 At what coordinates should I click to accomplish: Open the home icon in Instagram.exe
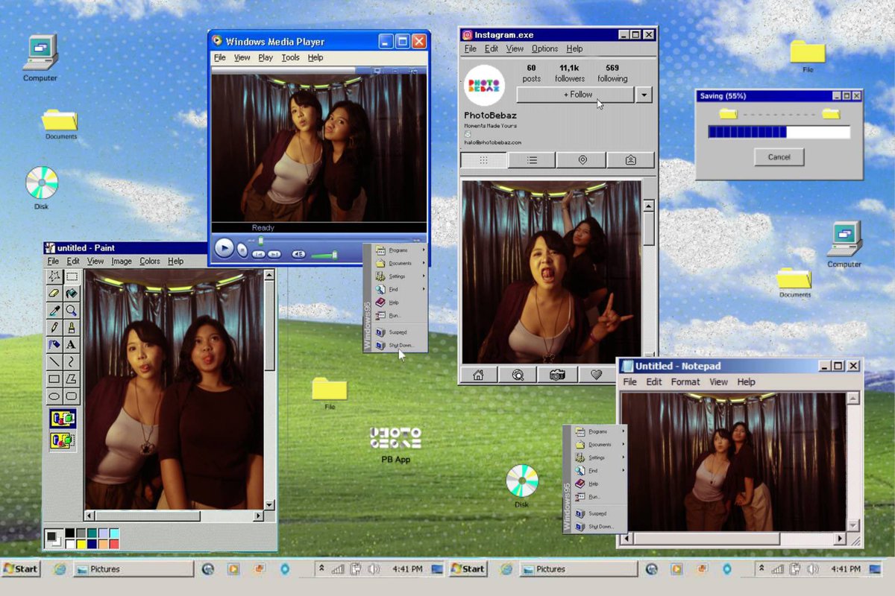pos(479,375)
